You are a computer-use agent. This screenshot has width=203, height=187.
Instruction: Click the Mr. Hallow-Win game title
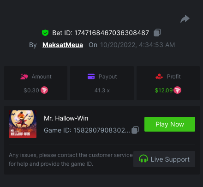(x=66, y=118)
